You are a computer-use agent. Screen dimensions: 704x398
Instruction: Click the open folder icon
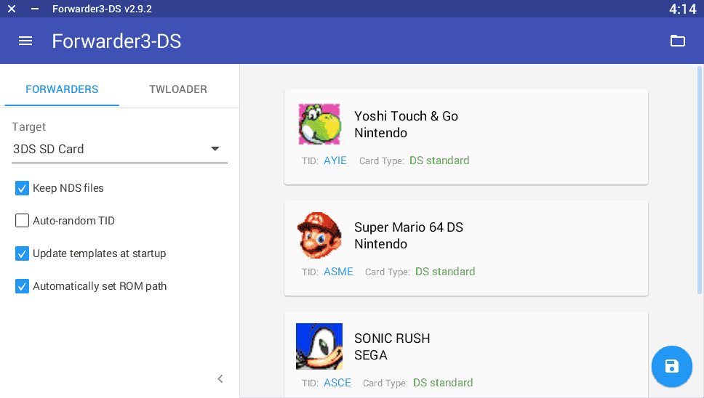(x=677, y=41)
